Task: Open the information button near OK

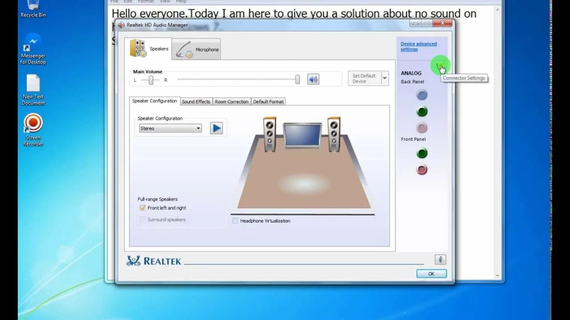Action: pos(440,260)
